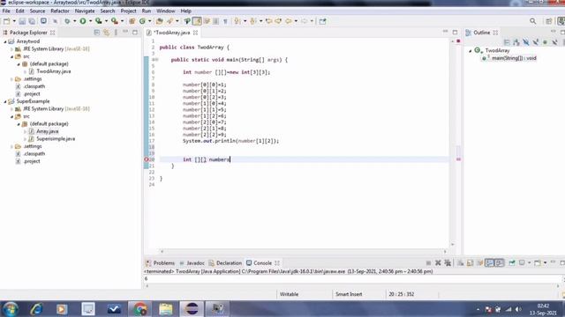Click the Open Type toolbar icon

[159, 21]
